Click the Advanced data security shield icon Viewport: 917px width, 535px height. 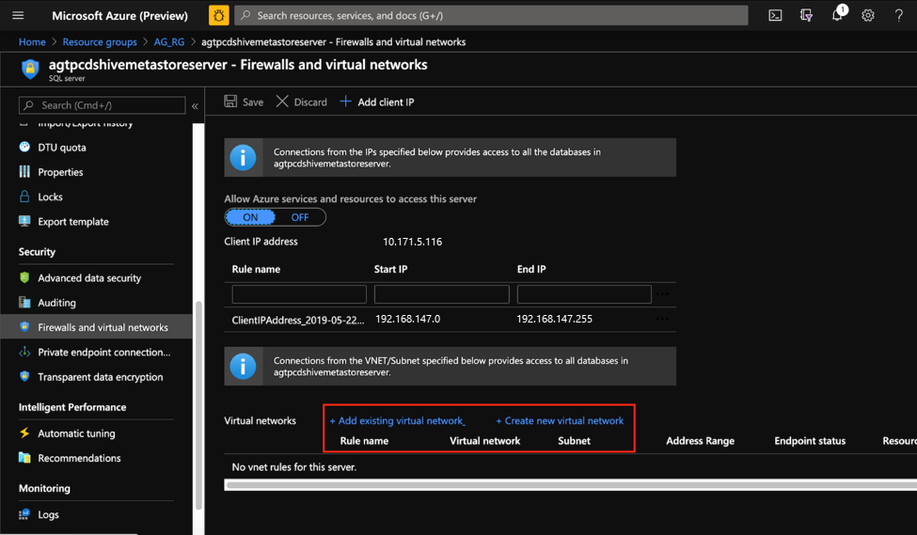coord(24,277)
